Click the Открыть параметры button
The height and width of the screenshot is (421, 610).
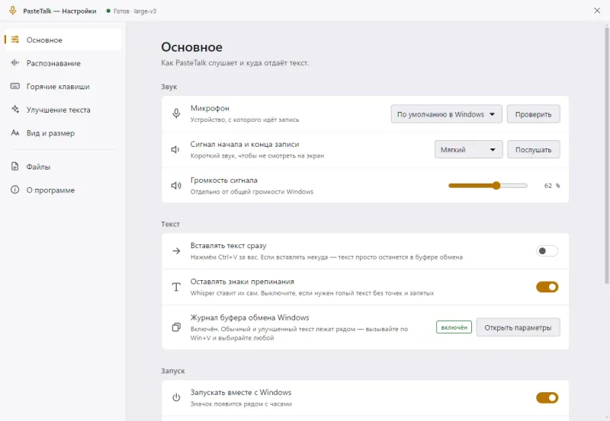coord(518,327)
